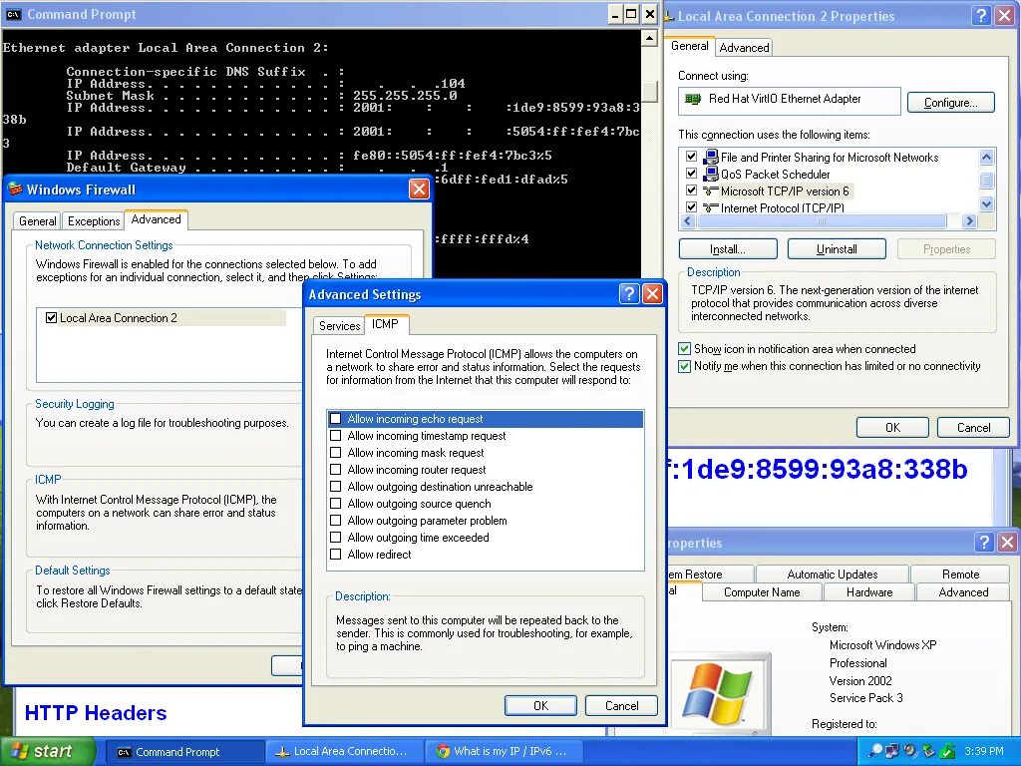Click horizontal scrollbar thumb in items list
This screenshot has width=1021, height=766.
822,221
